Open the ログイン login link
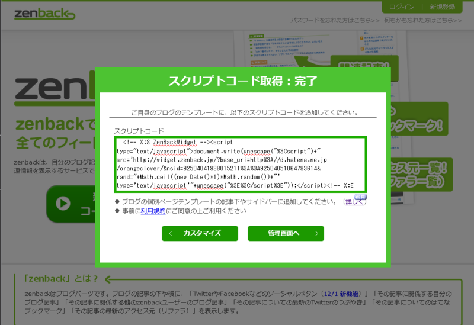The width and height of the screenshot is (474, 325). (402, 7)
